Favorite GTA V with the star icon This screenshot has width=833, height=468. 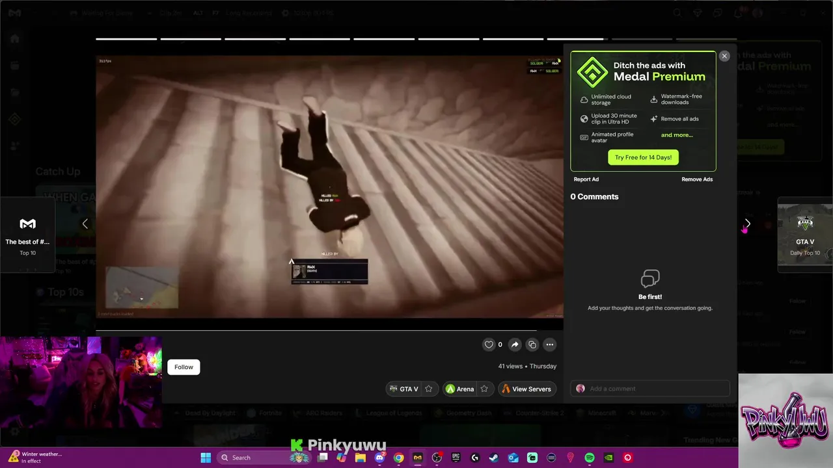pos(429,389)
